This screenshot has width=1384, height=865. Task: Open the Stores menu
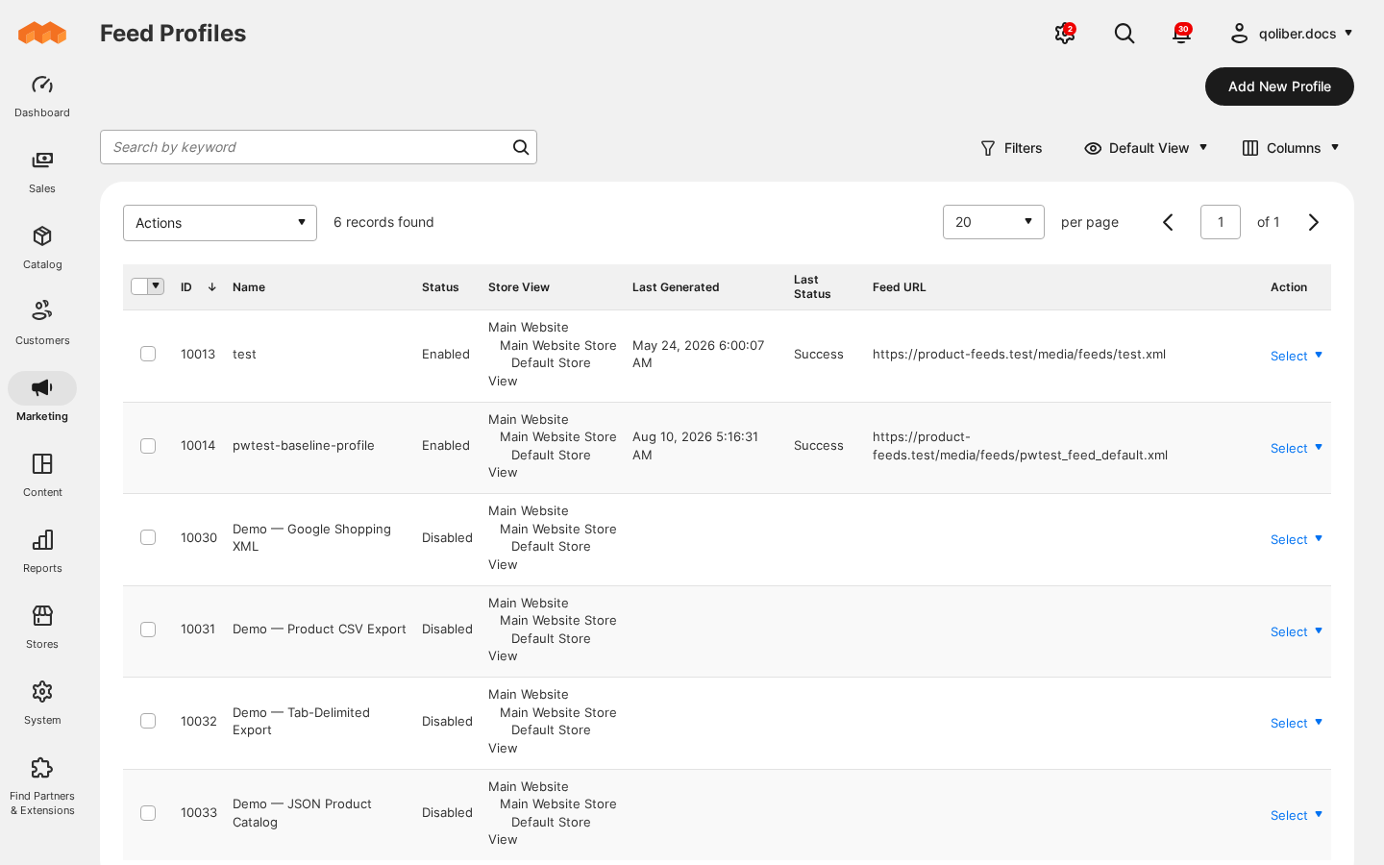[x=42, y=628]
